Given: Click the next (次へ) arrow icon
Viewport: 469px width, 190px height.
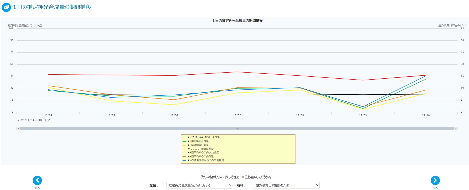Looking at the screenshot, I should pyautogui.click(x=435, y=180).
